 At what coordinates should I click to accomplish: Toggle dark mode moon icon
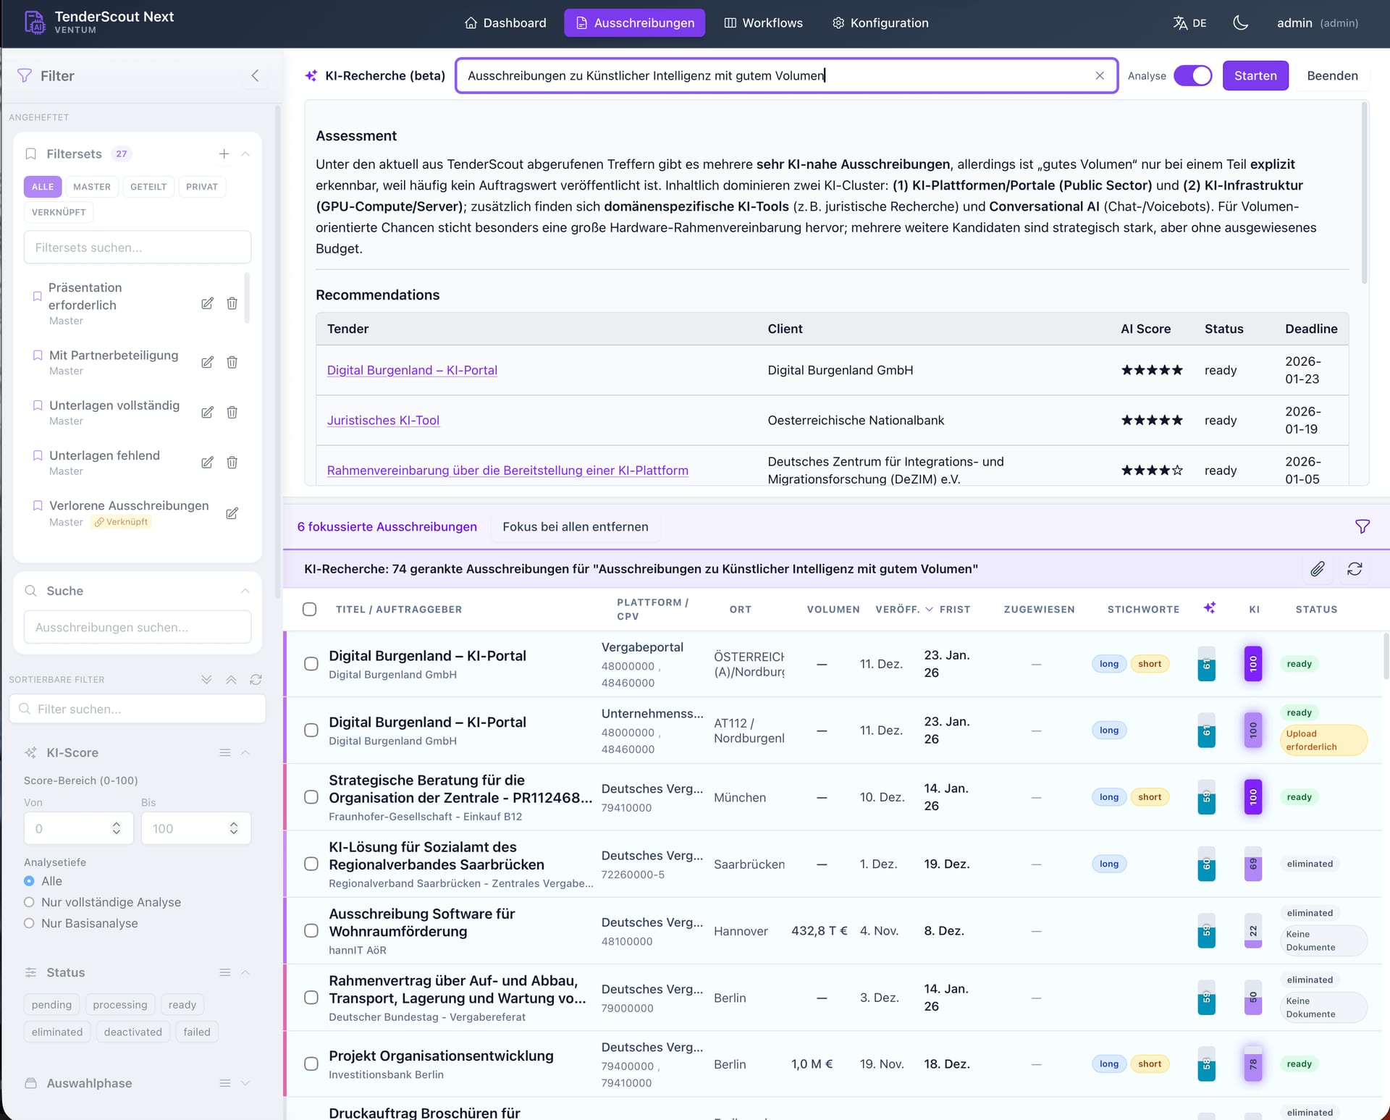coord(1240,22)
